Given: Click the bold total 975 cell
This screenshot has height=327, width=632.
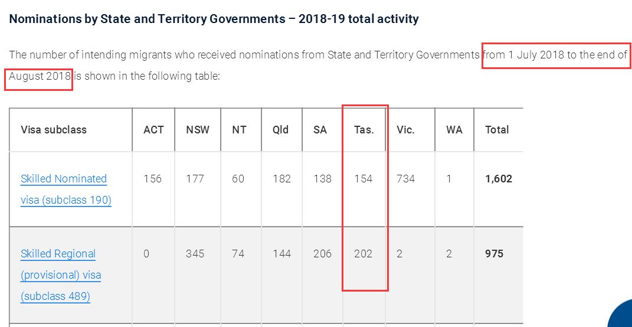Looking at the screenshot, I should click(494, 254).
